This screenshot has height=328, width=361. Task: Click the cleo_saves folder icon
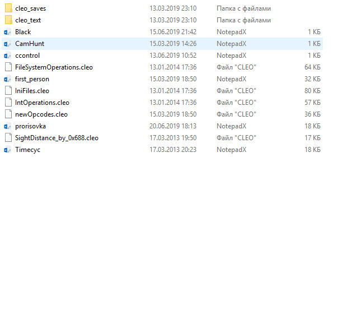tap(8, 8)
